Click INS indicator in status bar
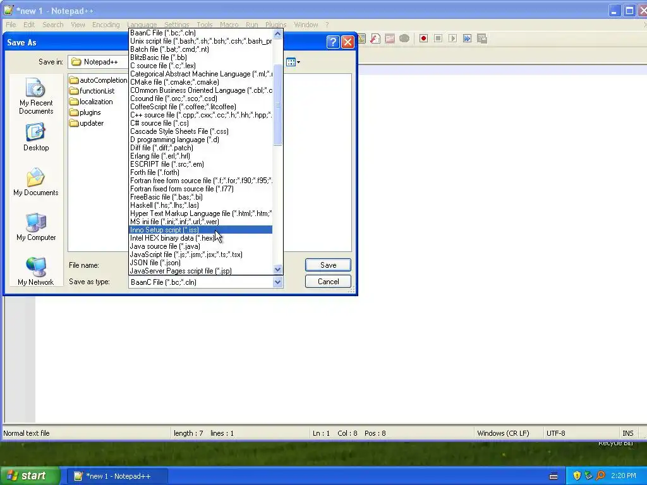647x485 pixels. (x=627, y=433)
